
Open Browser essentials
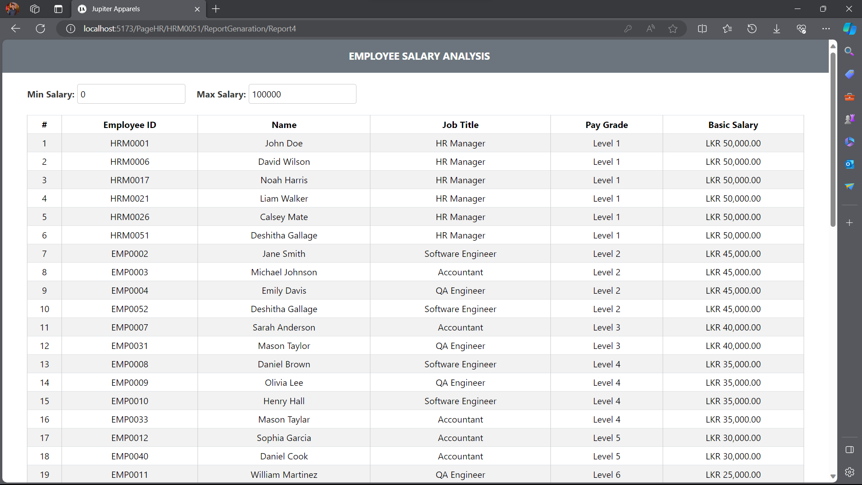coord(801,28)
